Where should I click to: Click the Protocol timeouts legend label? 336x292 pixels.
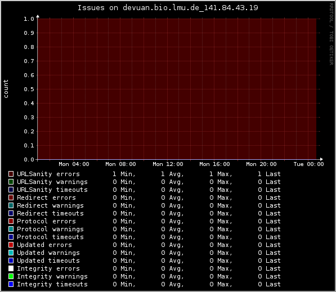tap(50, 237)
